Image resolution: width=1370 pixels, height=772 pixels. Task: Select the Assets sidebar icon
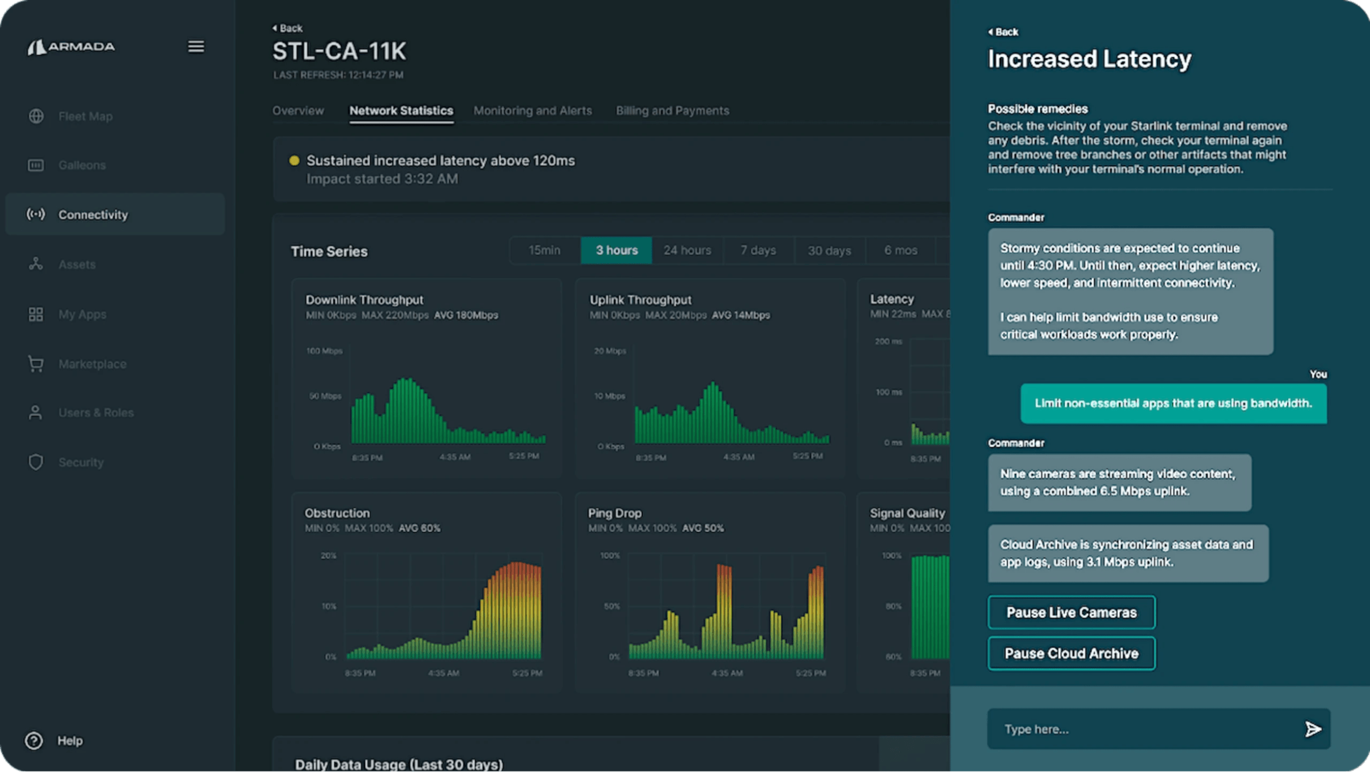(x=36, y=264)
